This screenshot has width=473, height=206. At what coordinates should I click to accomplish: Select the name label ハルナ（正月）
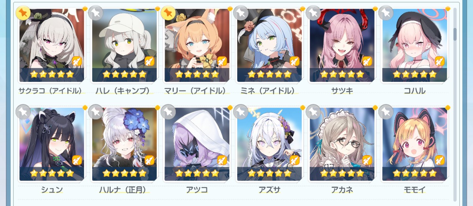[124, 190]
